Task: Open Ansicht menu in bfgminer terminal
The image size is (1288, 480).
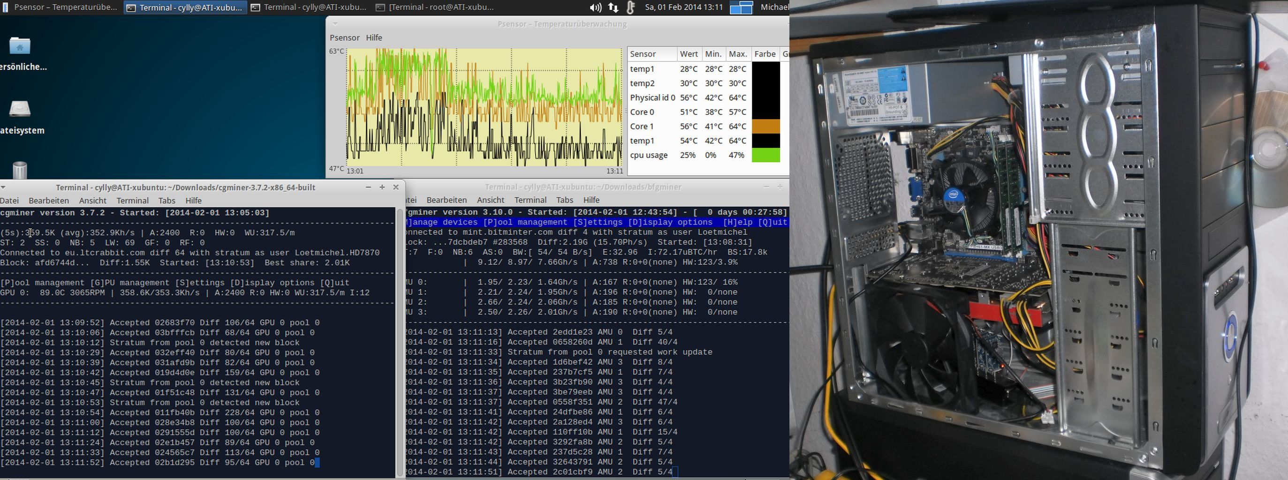Action: (x=491, y=200)
